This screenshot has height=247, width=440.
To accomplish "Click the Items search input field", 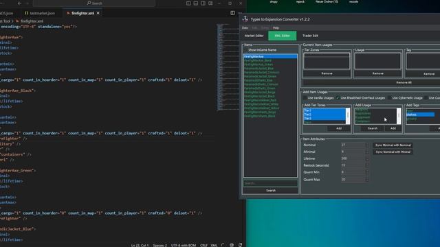I will 270,183.
